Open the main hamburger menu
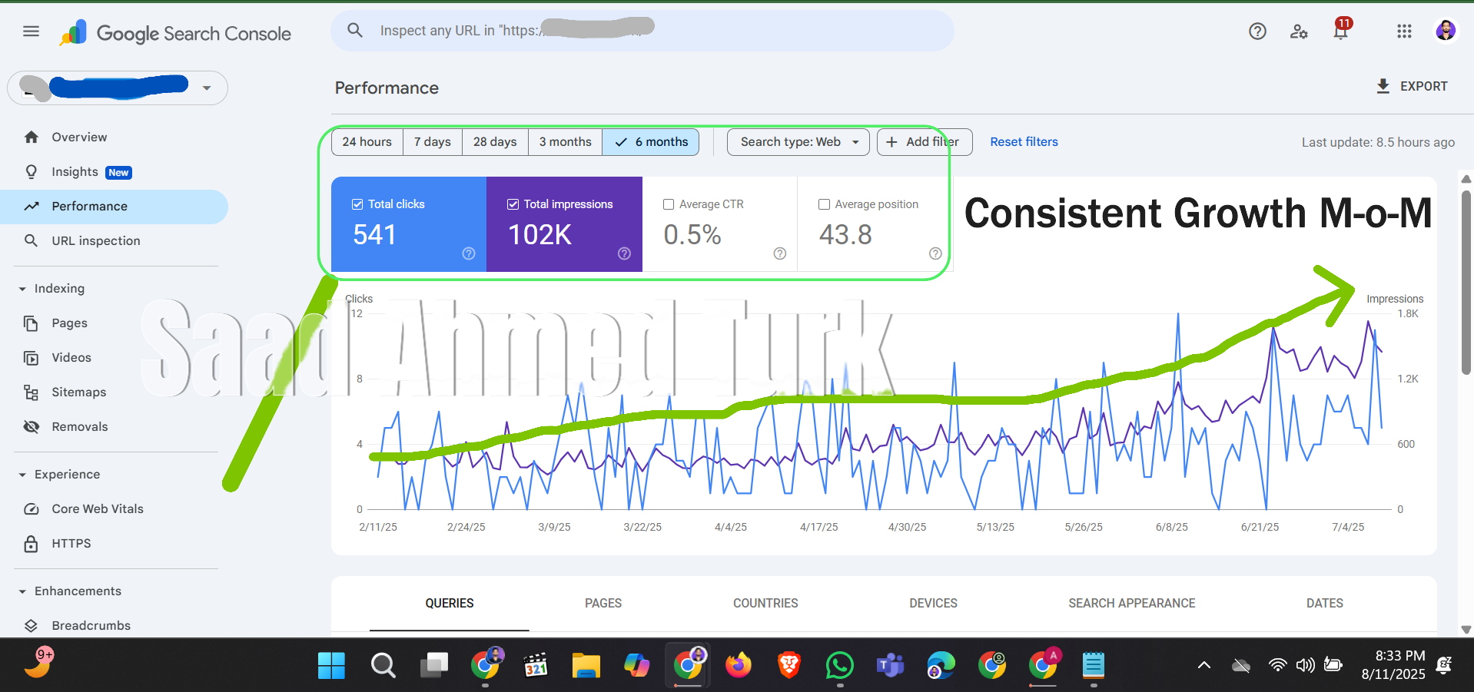 [x=31, y=31]
